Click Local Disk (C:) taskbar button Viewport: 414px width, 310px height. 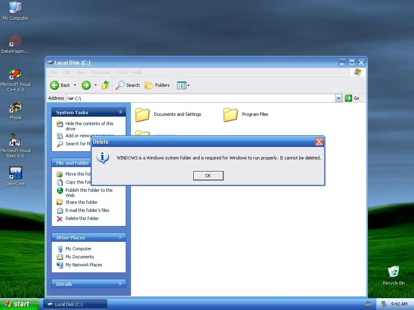[x=75, y=304]
